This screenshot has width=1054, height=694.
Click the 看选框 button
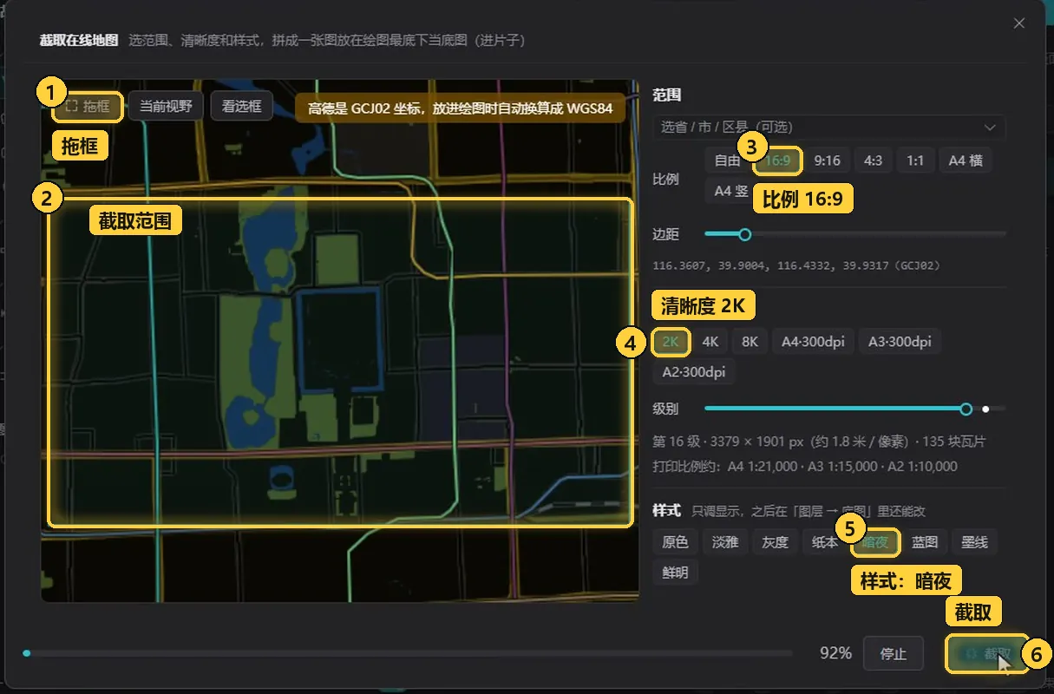point(242,106)
